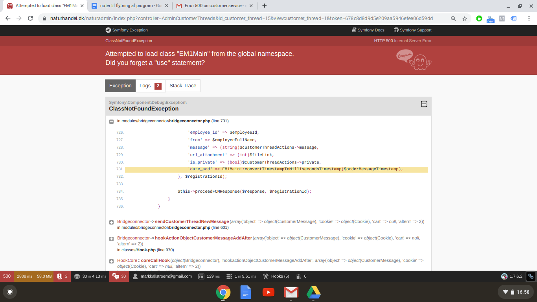
Task: Open a new browser tab
Action: [x=265, y=6]
